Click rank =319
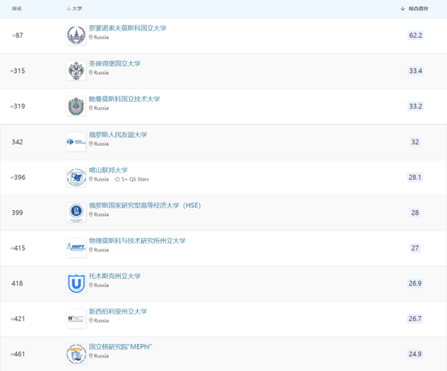447x371 pixels. [x=17, y=106]
